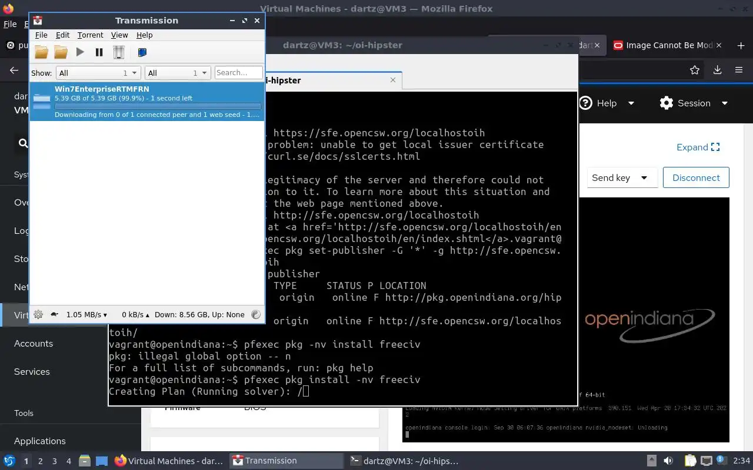The image size is (753, 470).
Task: Show desktop using blue taskbar icon
Action: (102, 461)
